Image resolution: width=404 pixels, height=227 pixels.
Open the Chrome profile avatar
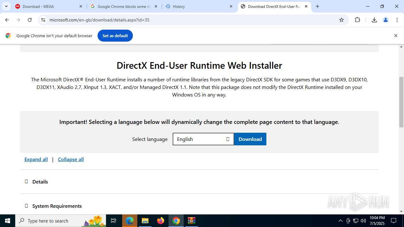[386, 20]
